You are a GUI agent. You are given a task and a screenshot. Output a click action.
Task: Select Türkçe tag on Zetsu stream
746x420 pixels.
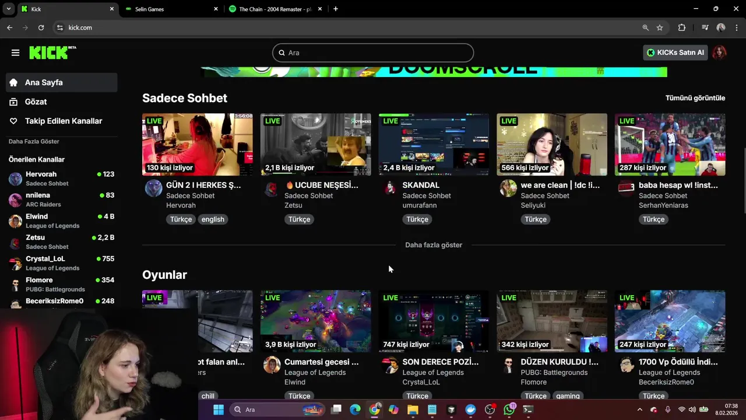point(300,219)
